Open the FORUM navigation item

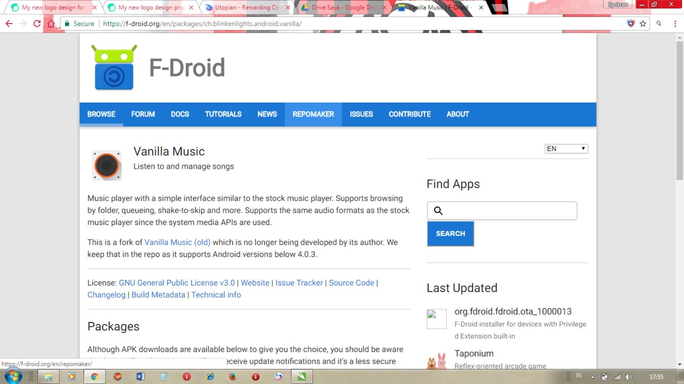tap(143, 114)
